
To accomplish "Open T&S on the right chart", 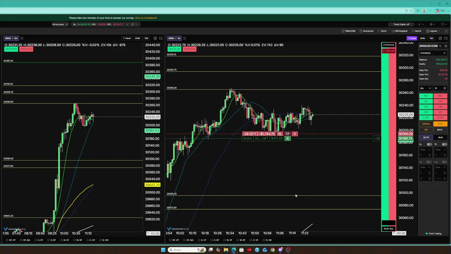I will point(431,38).
